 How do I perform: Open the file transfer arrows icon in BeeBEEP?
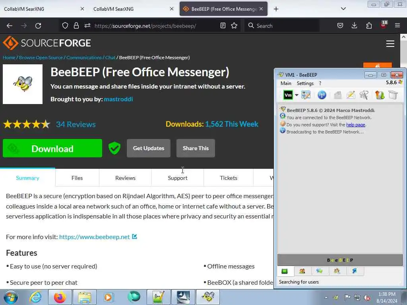coord(380,95)
